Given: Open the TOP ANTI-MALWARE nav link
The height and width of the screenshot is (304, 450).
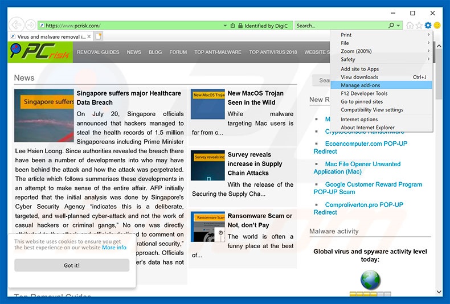Looking at the screenshot, I should [218, 52].
